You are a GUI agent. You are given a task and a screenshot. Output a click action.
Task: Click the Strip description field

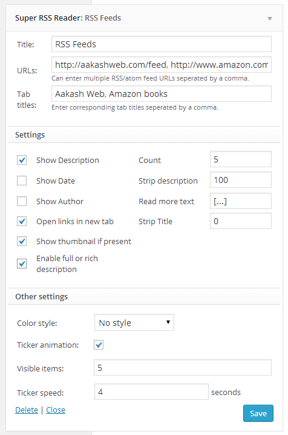(241, 180)
